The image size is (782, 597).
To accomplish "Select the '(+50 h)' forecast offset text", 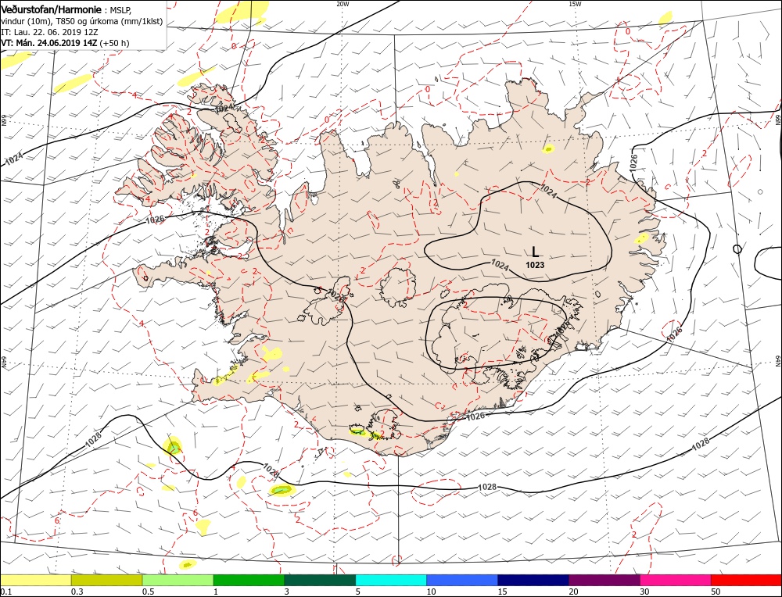I will (x=115, y=43).
